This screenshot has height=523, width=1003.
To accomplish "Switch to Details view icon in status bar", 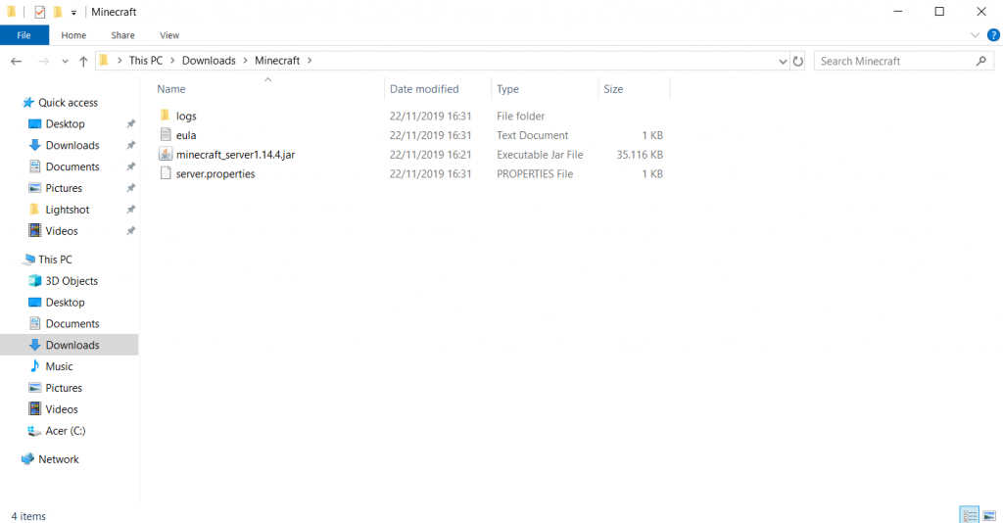I will tap(970, 515).
